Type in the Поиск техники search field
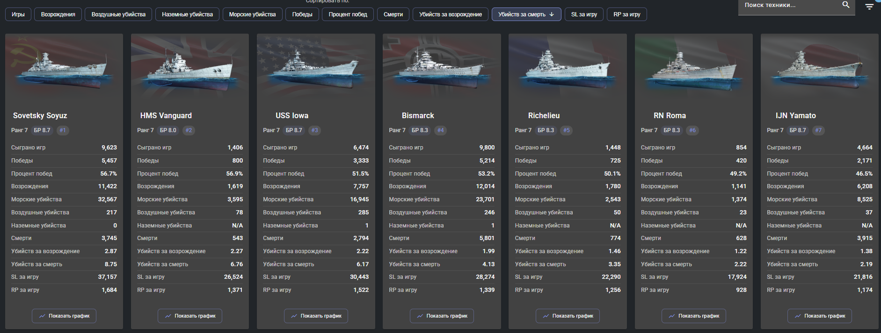The image size is (881, 333). point(788,5)
